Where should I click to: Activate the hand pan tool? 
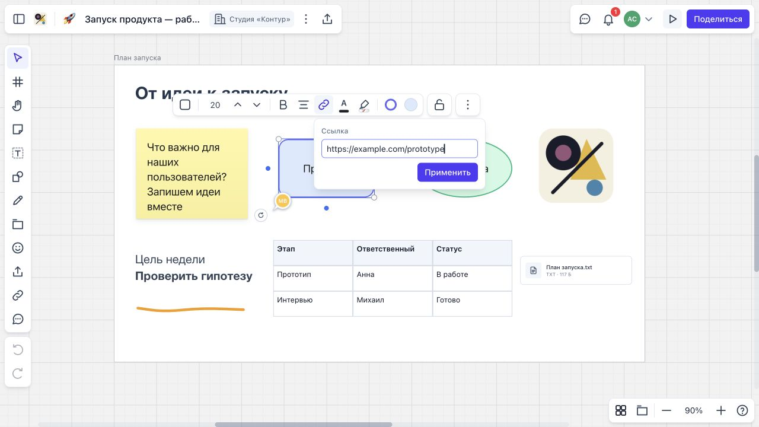coord(18,106)
